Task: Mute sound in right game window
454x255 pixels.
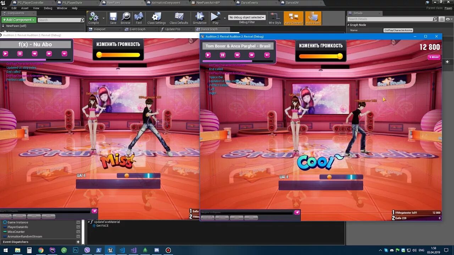Action: tap(267, 55)
